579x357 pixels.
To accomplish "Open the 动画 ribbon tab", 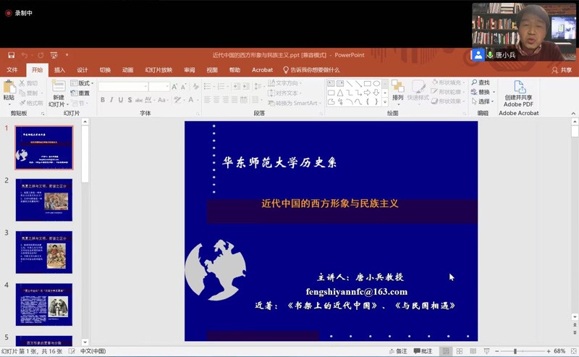I will [x=128, y=70].
